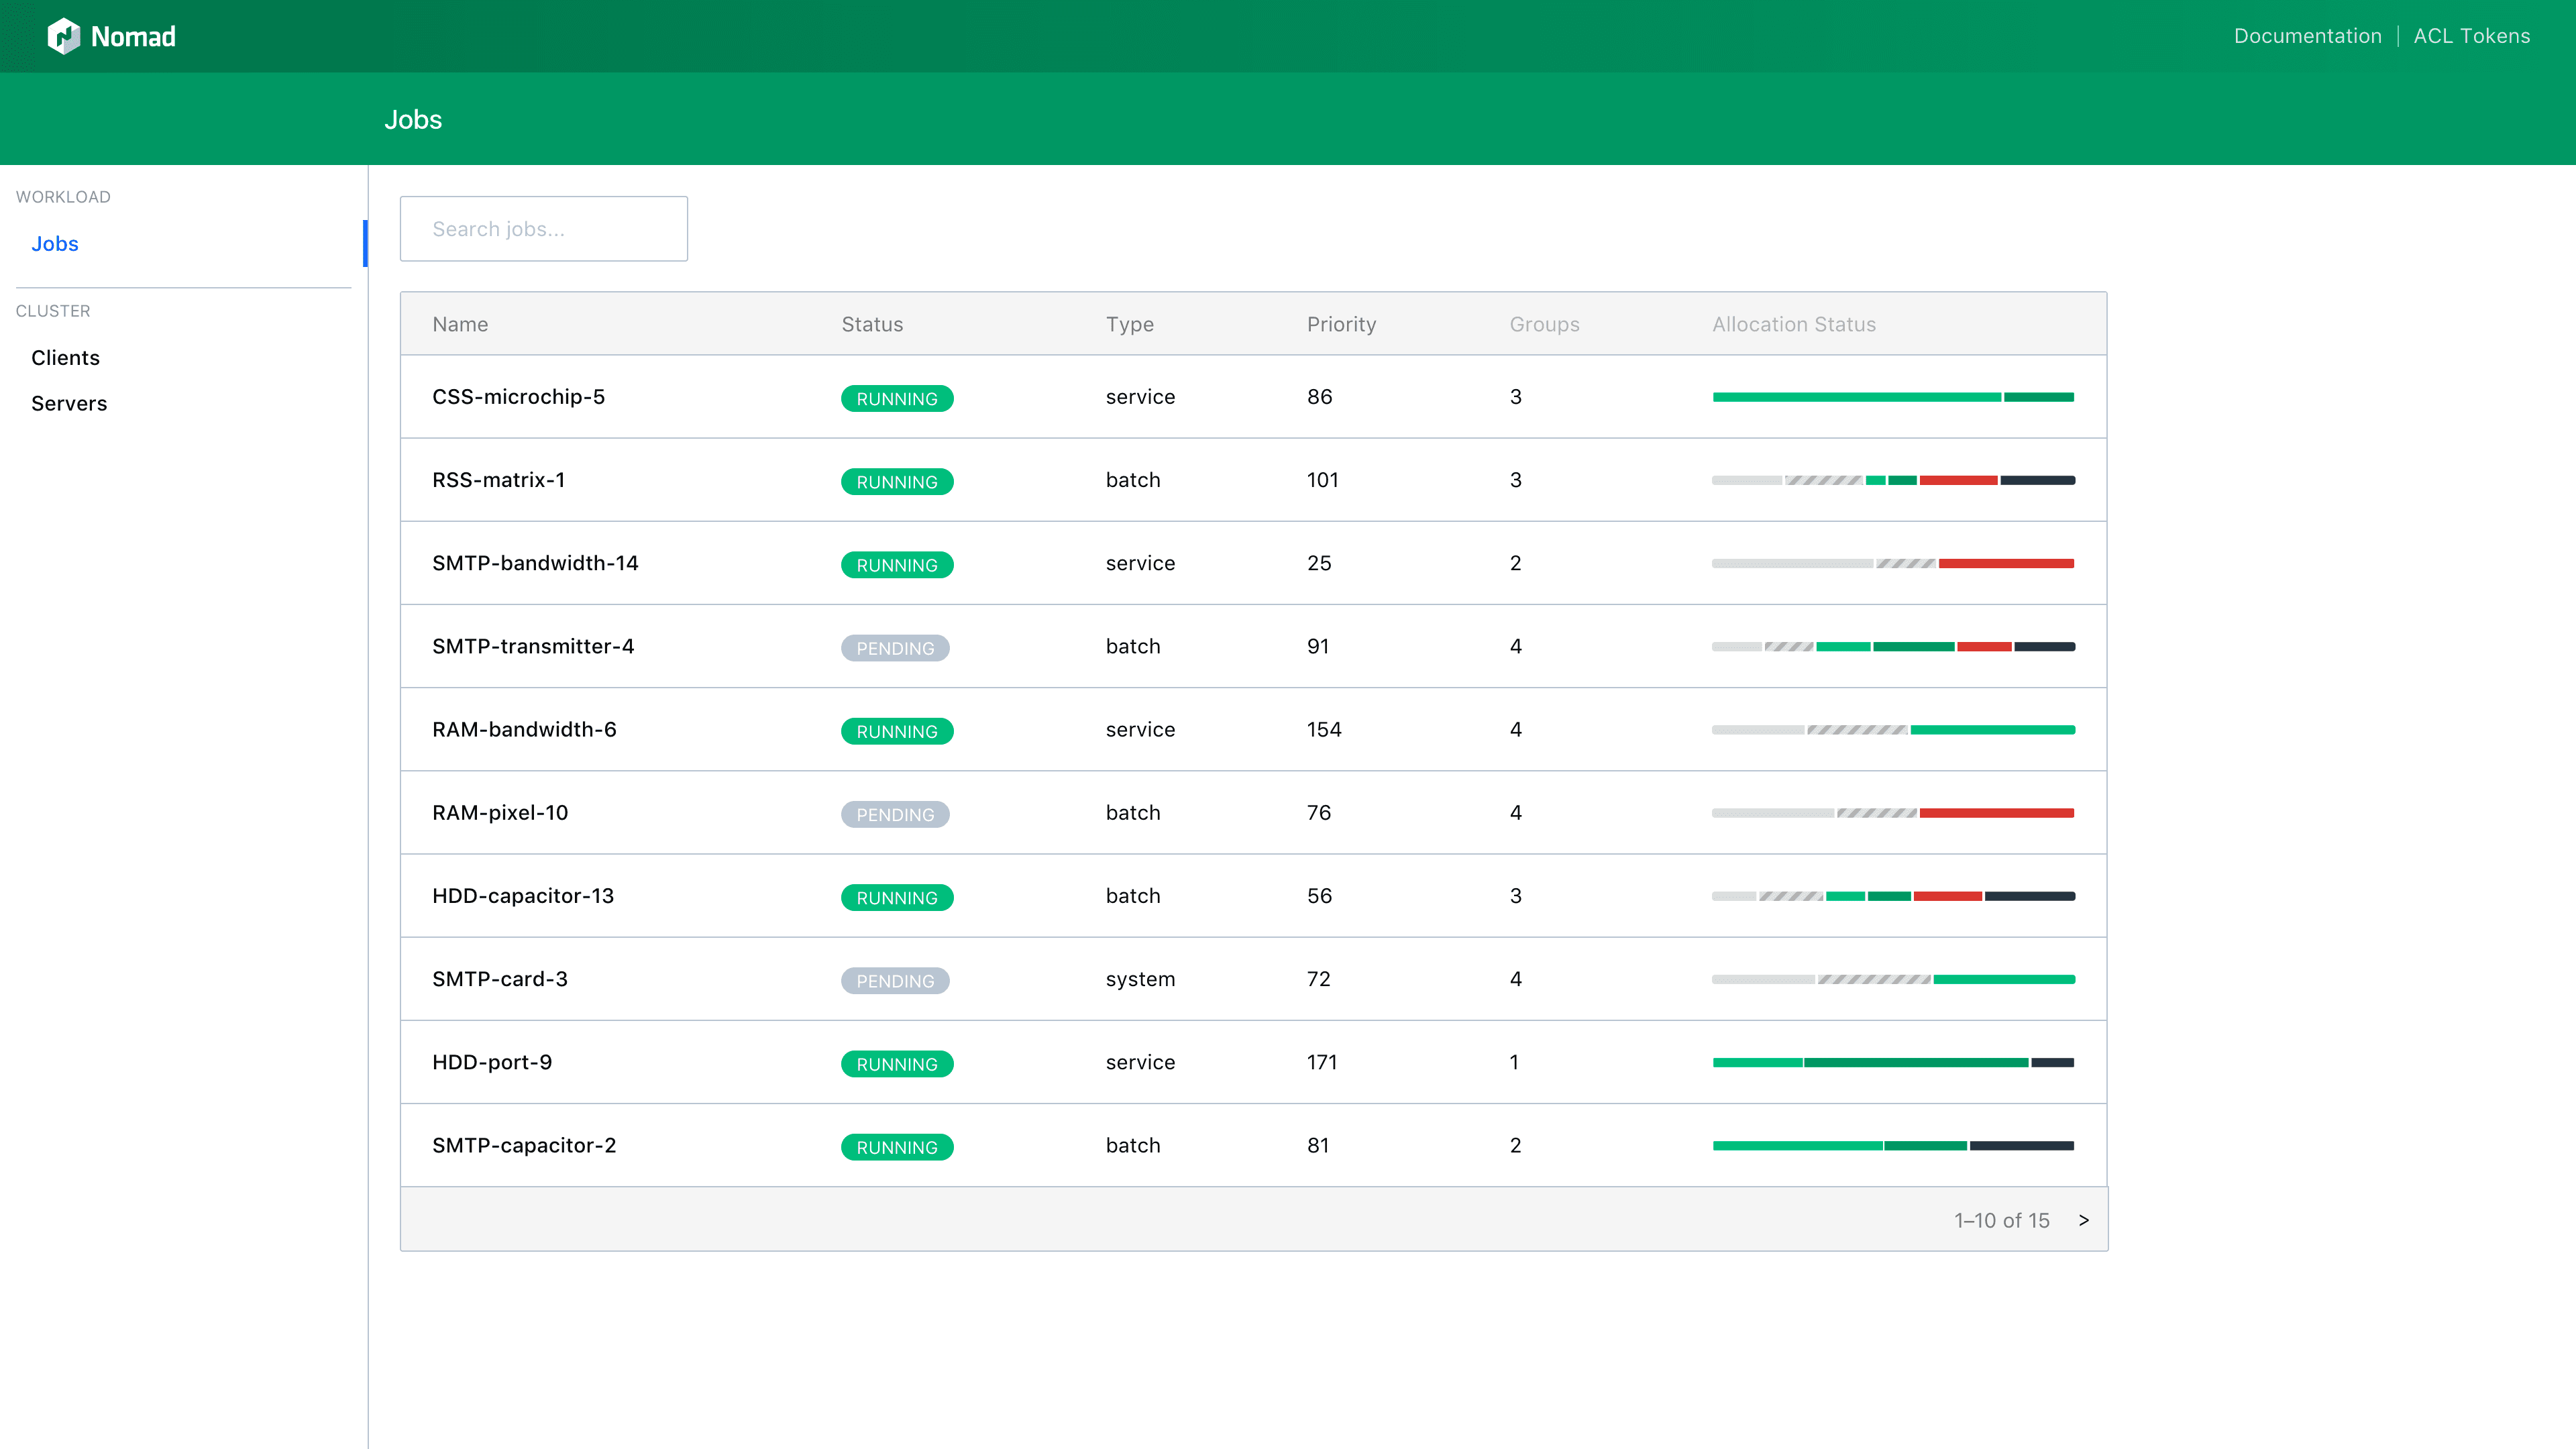Sort jobs by the Priority column
Image resolution: width=2576 pixels, height=1449 pixels.
pos(1341,324)
